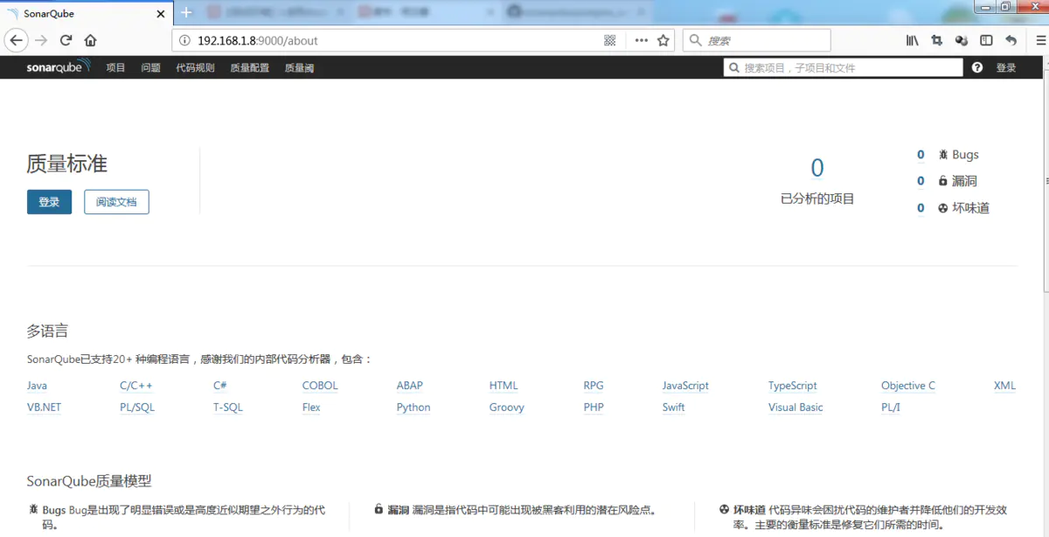
Task: Click the blue 登录 button
Action: click(49, 202)
